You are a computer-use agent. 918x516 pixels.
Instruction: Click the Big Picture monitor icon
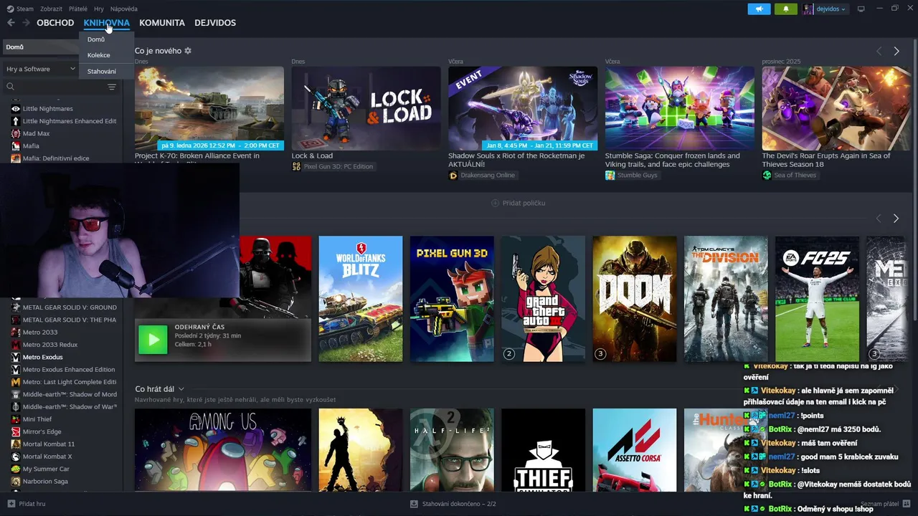(x=861, y=9)
